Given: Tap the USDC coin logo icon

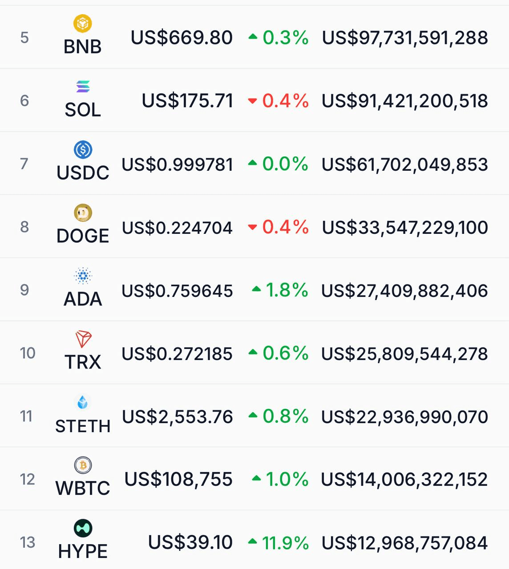Looking at the screenshot, I should click(x=83, y=149).
